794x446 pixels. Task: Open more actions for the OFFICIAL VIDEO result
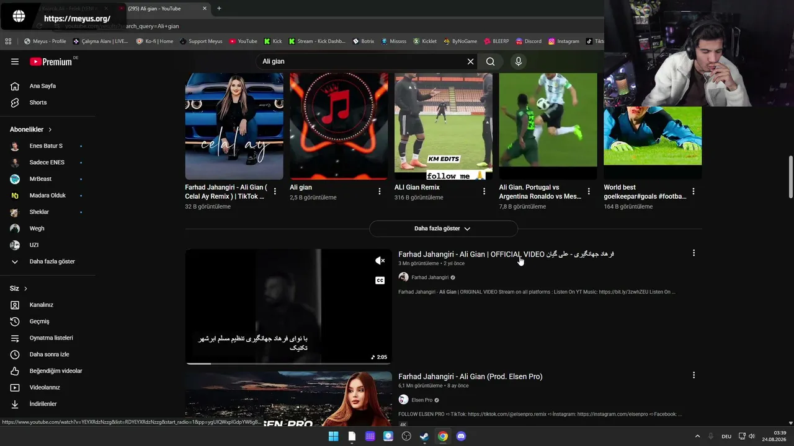tap(694, 253)
